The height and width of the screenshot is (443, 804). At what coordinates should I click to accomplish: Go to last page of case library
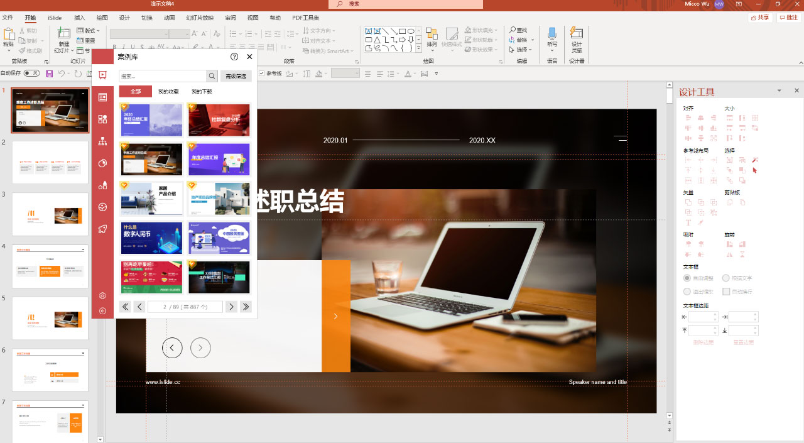pos(246,307)
